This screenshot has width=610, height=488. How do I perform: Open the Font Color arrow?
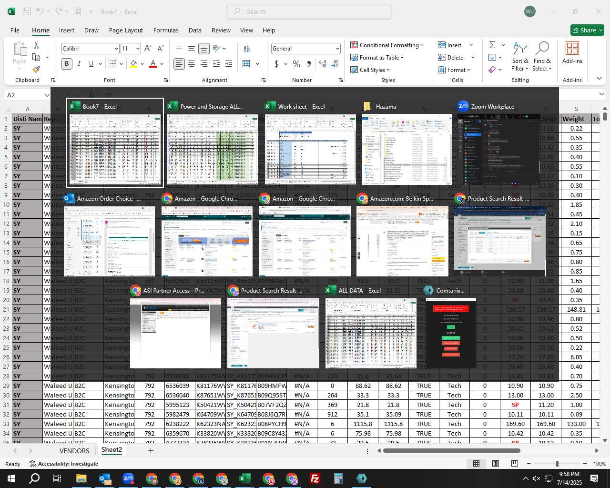162,63
